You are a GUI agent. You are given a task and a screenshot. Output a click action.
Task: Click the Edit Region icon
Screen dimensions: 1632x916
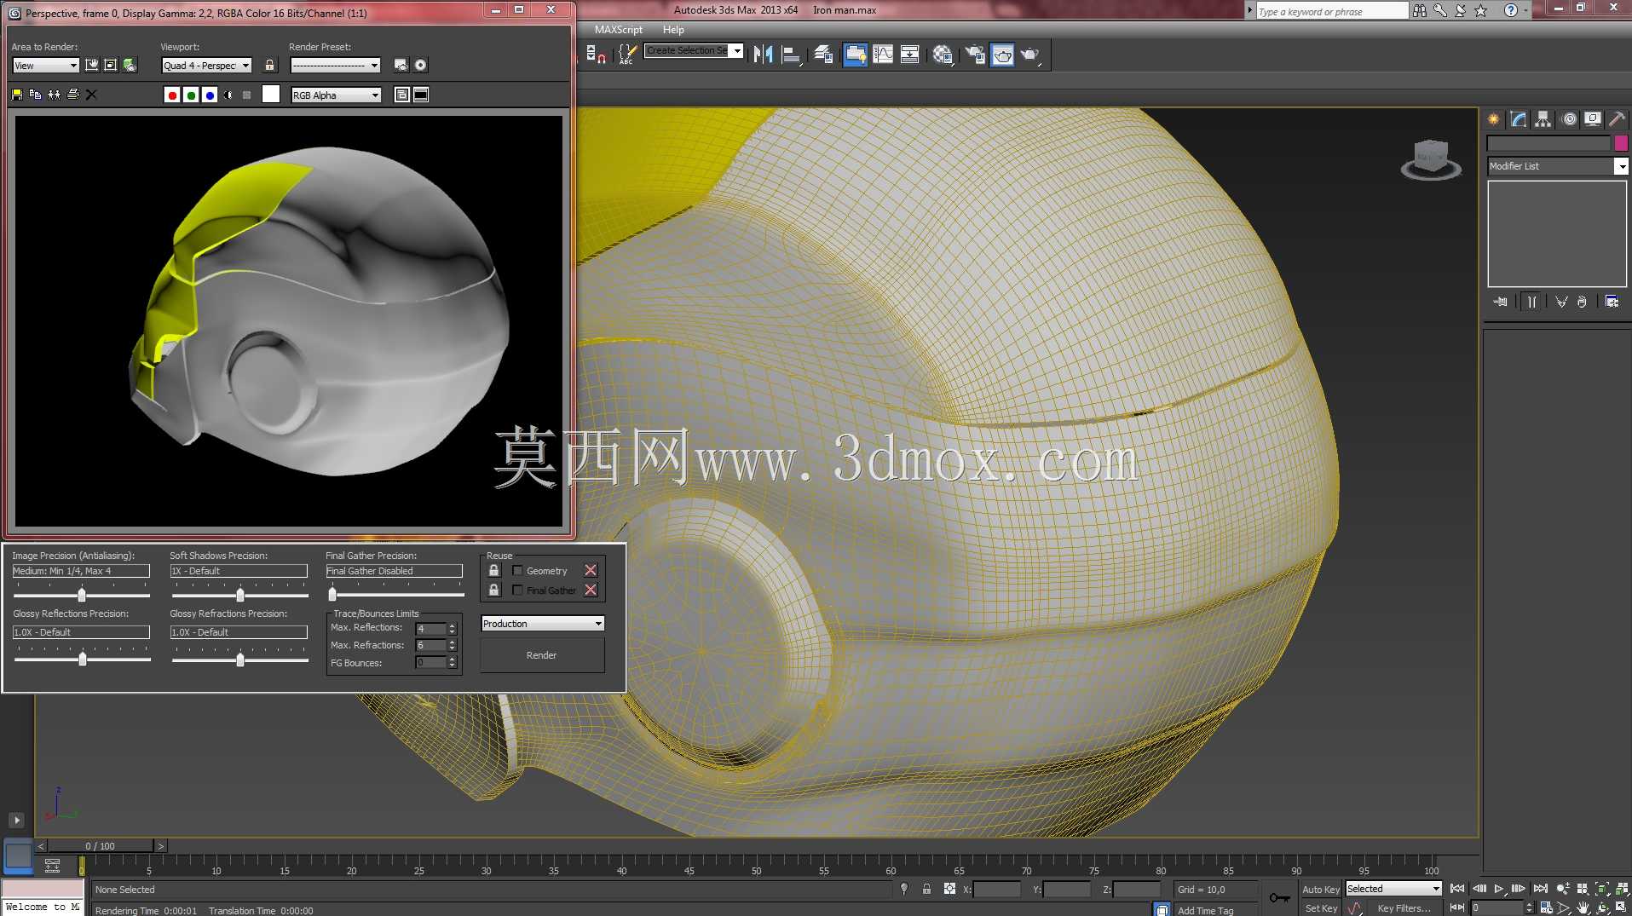point(91,65)
